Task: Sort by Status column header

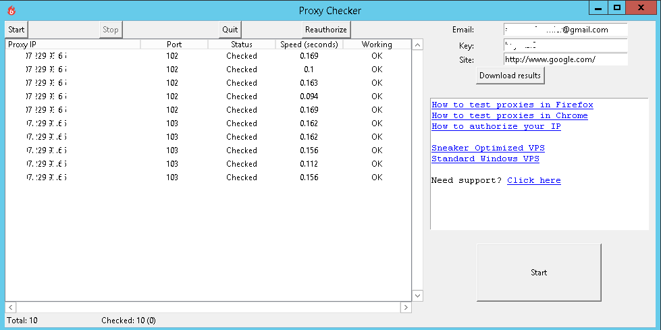Action: point(242,45)
